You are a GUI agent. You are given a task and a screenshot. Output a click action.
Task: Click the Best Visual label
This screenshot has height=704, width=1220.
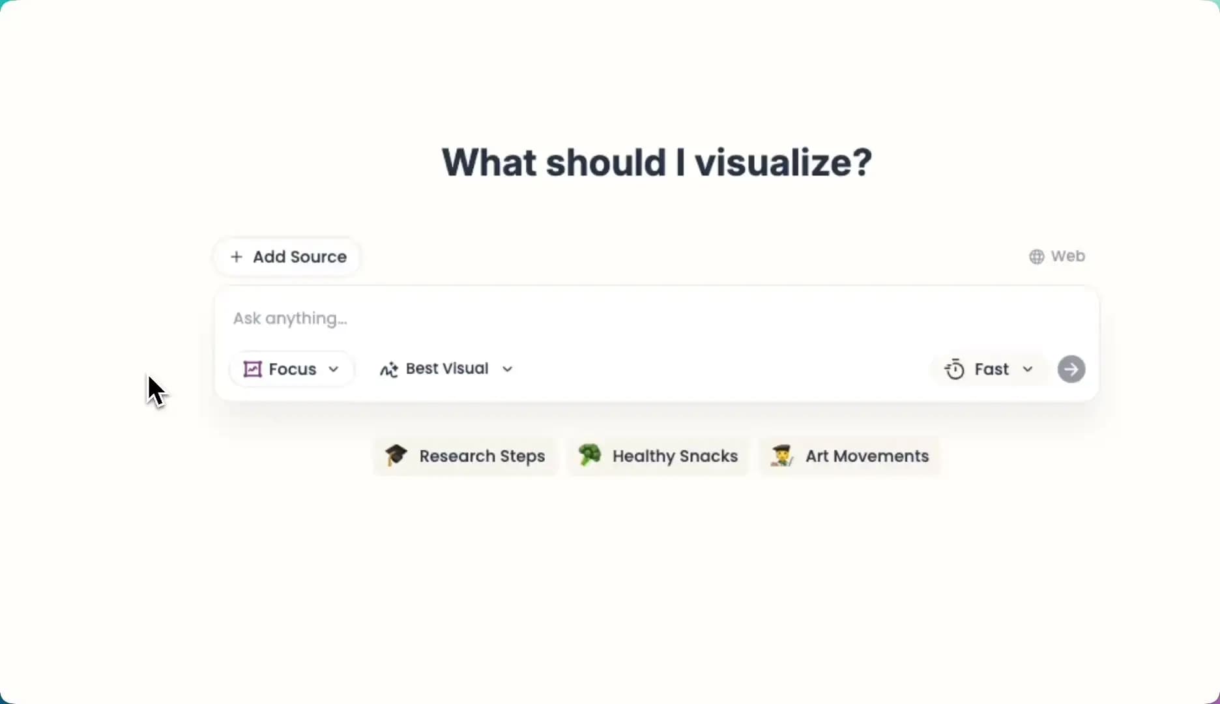click(x=447, y=368)
